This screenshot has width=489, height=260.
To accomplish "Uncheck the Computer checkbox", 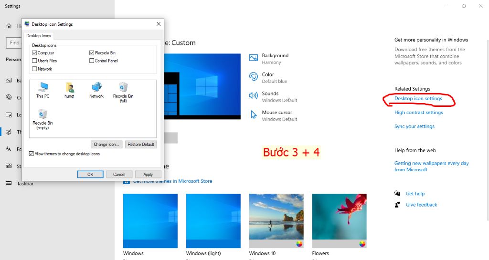I will click(x=34, y=52).
